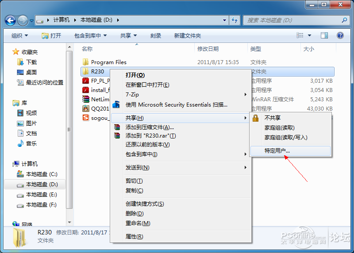Image resolution: width=354 pixels, height=253 pixels.
Task: Click the navigation pane scroll down arrow
Action: coord(69,222)
